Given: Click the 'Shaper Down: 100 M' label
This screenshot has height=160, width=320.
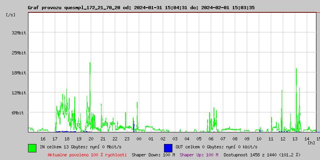Looking at the screenshot, I should 153,155.
